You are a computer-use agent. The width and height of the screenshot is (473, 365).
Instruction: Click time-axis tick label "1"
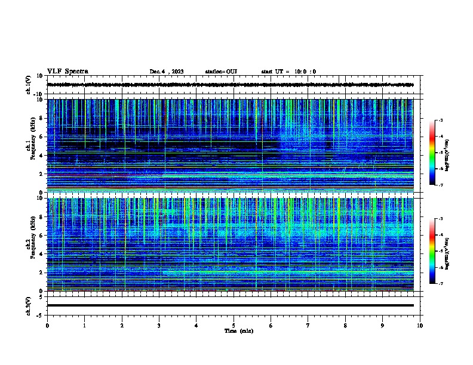84,326
